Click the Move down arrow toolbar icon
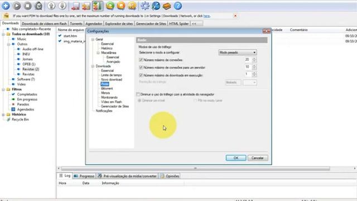 [x=62, y=6]
